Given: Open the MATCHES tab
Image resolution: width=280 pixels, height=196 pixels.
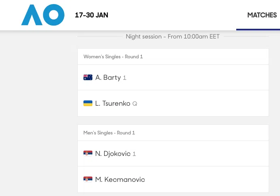Looking at the screenshot, I should (x=262, y=15).
